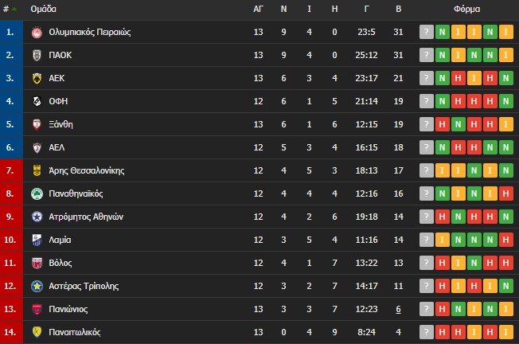519x344 pixels.
Task: Click the last orange I form box for ΠΑΟΚ
Action: pyautogui.click(x=506, y=55)
